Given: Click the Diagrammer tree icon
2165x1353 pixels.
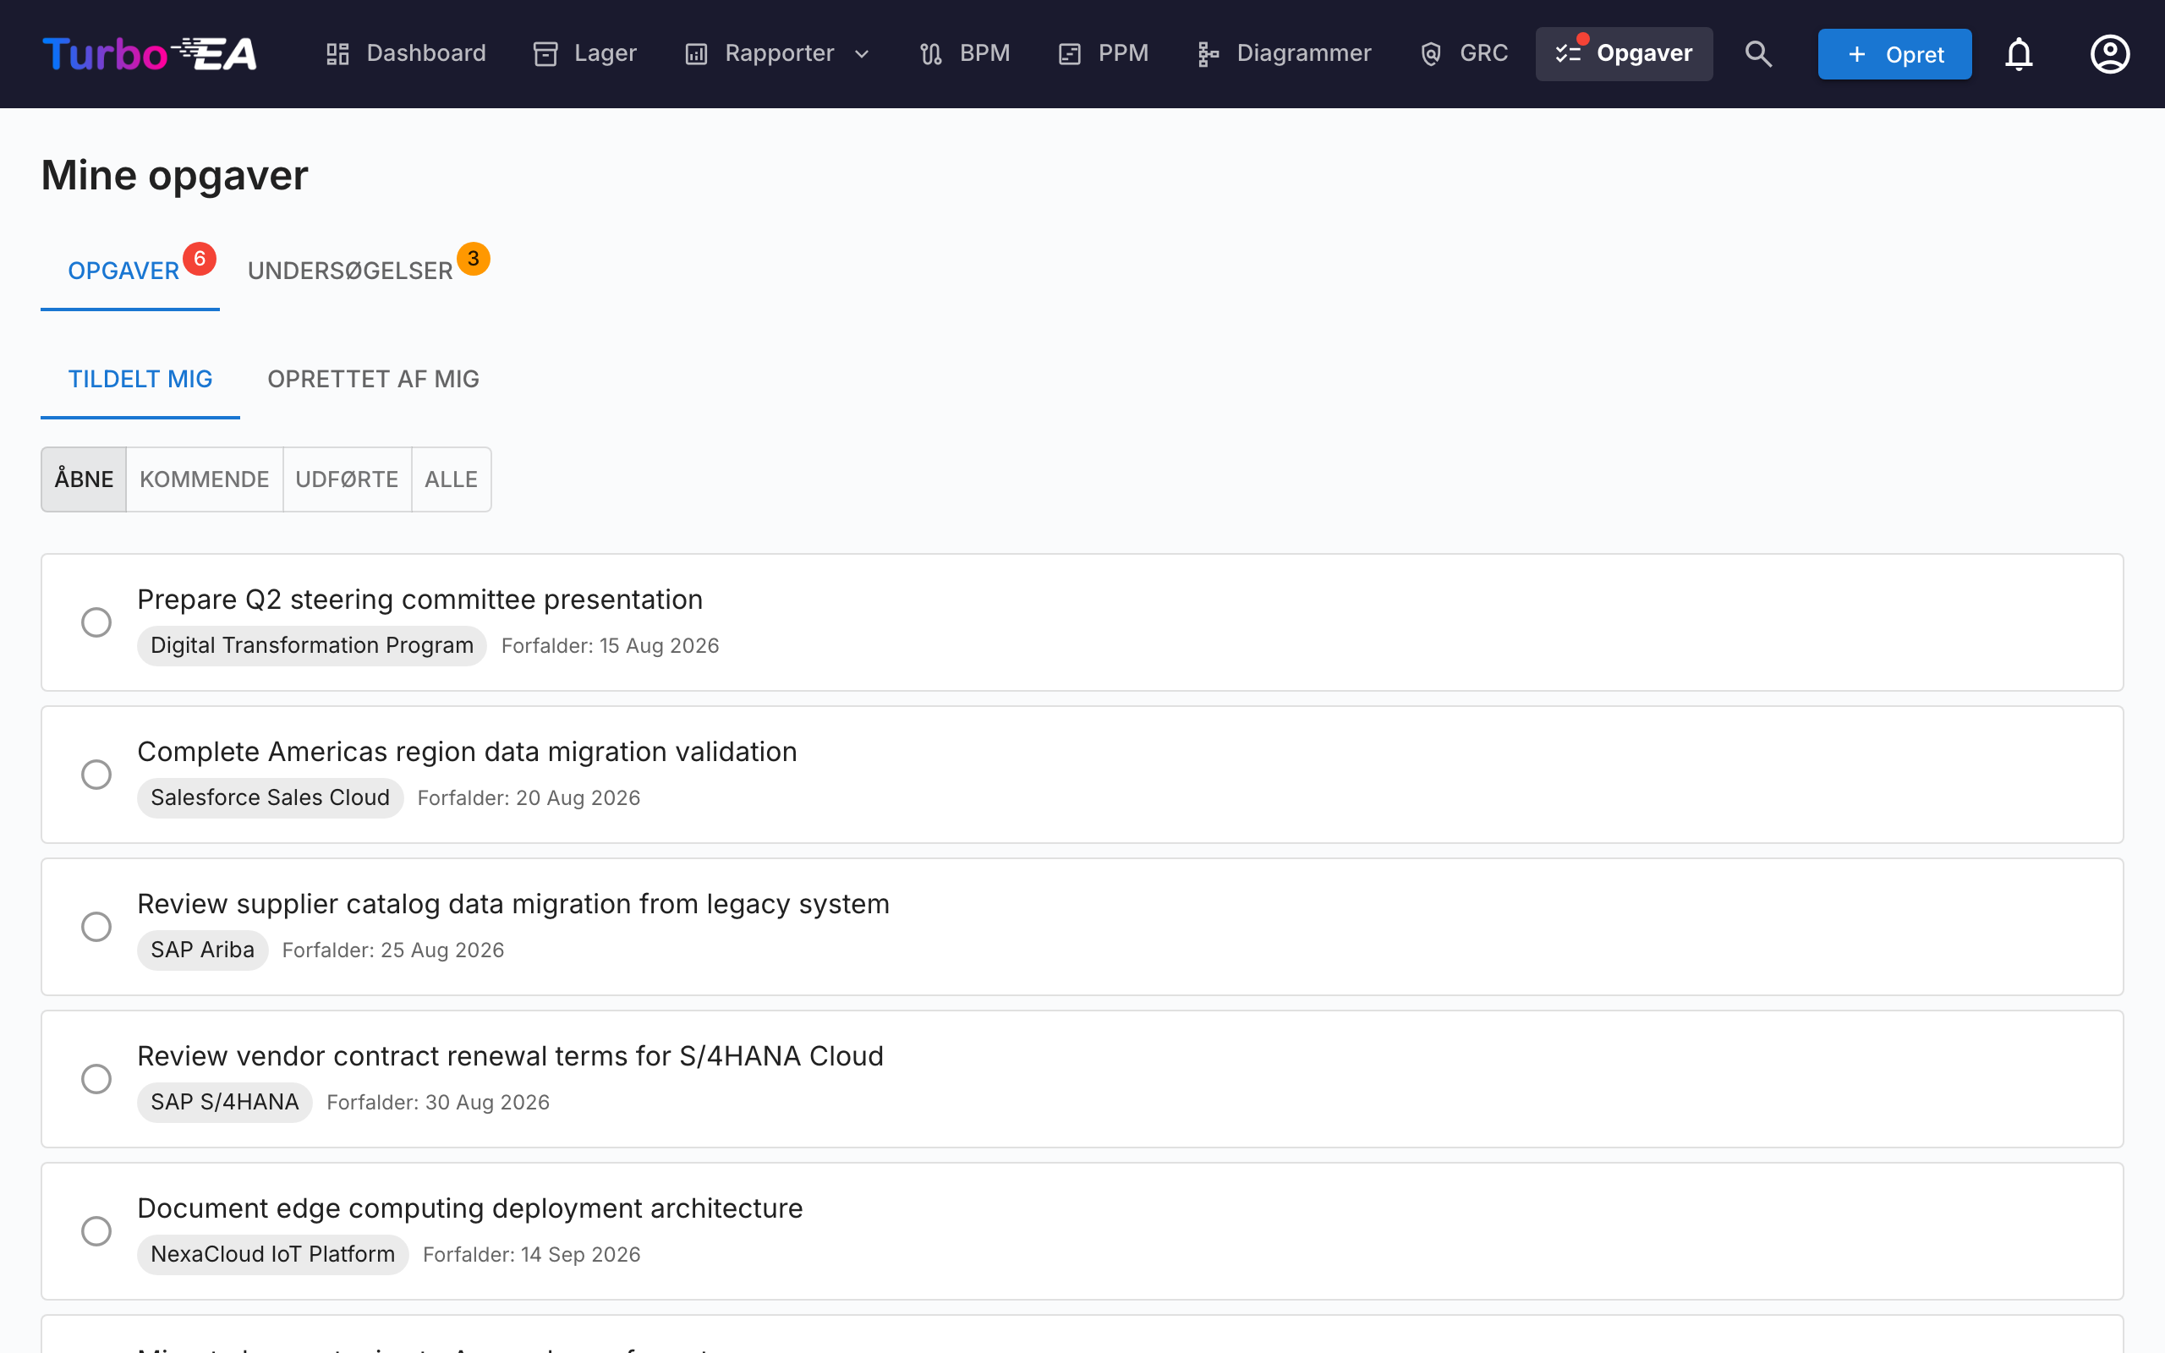Looking at the screenshot, I should point(1208,53).
